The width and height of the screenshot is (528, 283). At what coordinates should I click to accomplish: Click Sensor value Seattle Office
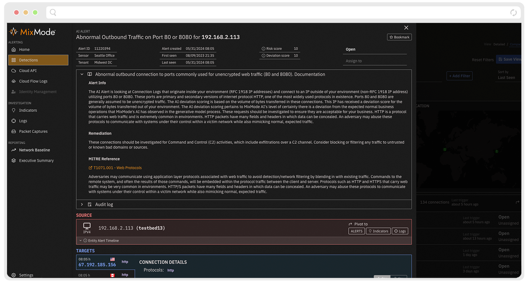[x=104, y=56]
